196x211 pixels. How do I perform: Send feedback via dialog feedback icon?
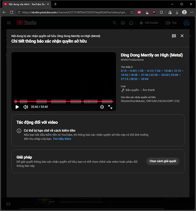(174, 36)
